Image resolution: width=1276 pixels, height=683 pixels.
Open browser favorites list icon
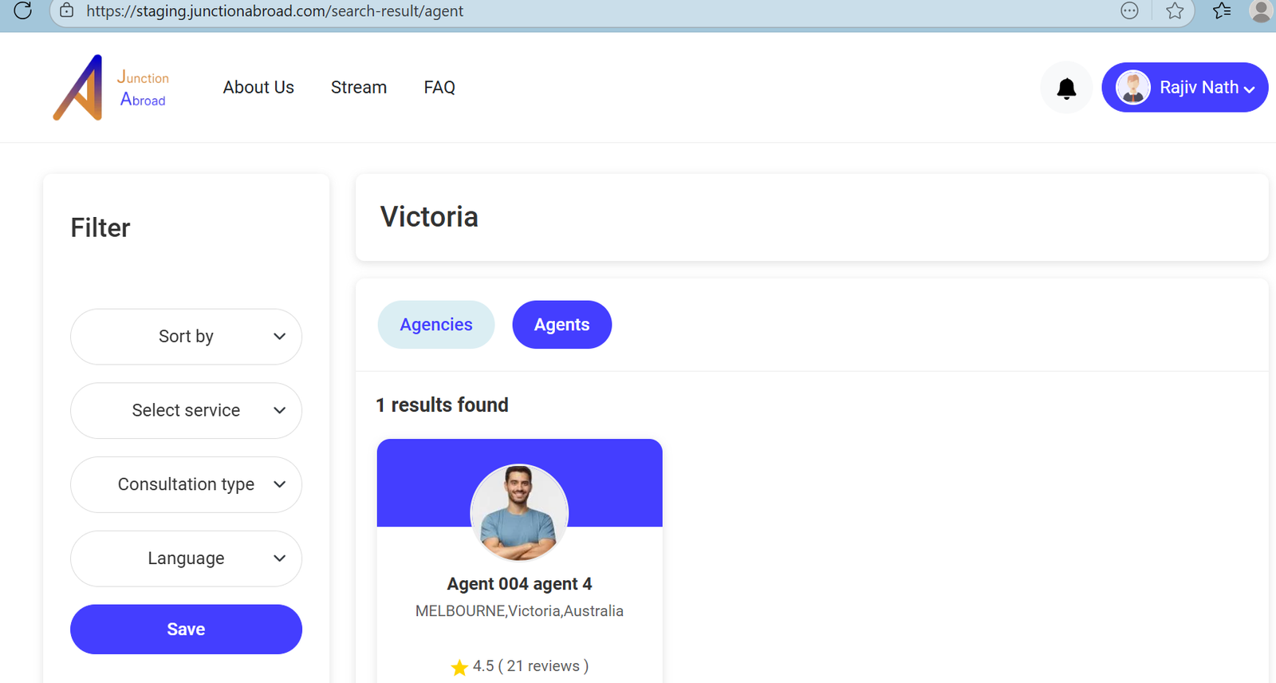point(1221,10)
